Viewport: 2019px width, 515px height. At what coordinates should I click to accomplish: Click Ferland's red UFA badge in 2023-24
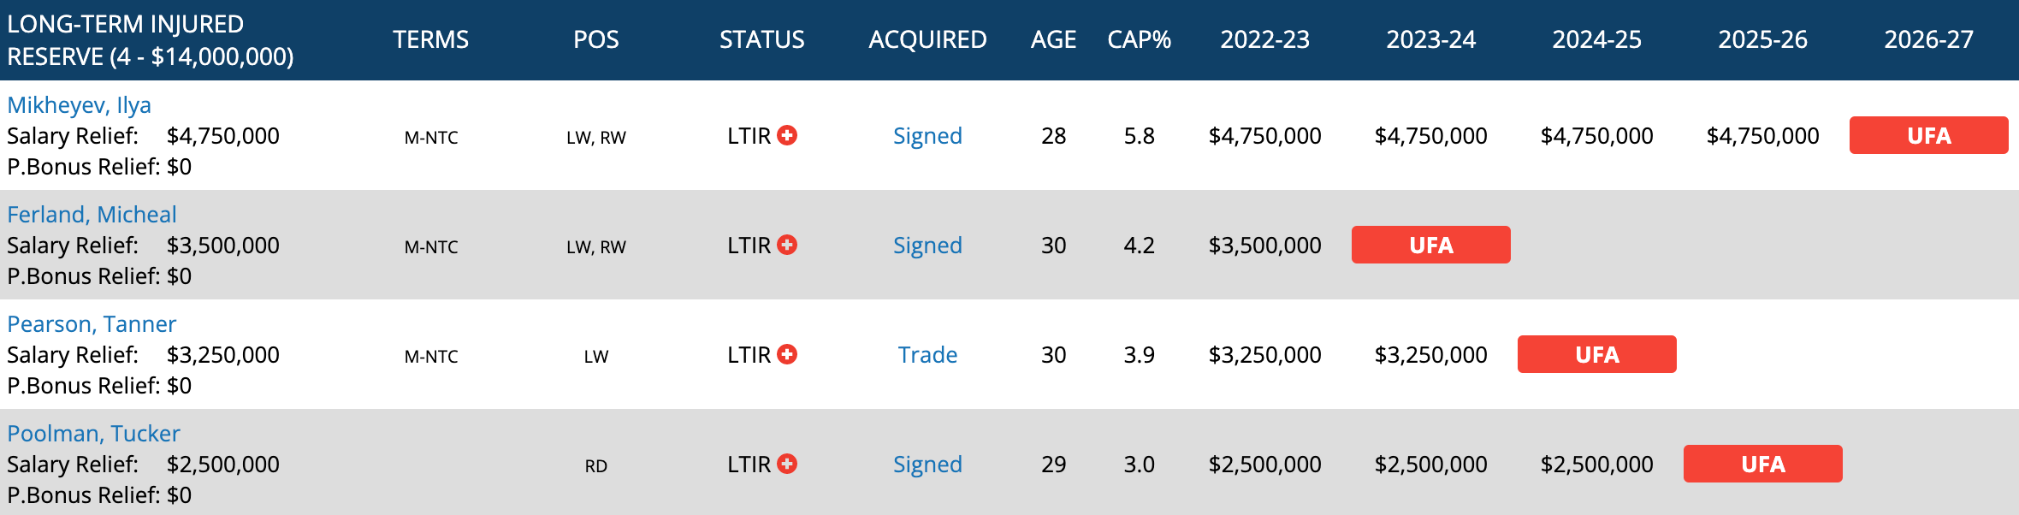[x=1430, y=245]
